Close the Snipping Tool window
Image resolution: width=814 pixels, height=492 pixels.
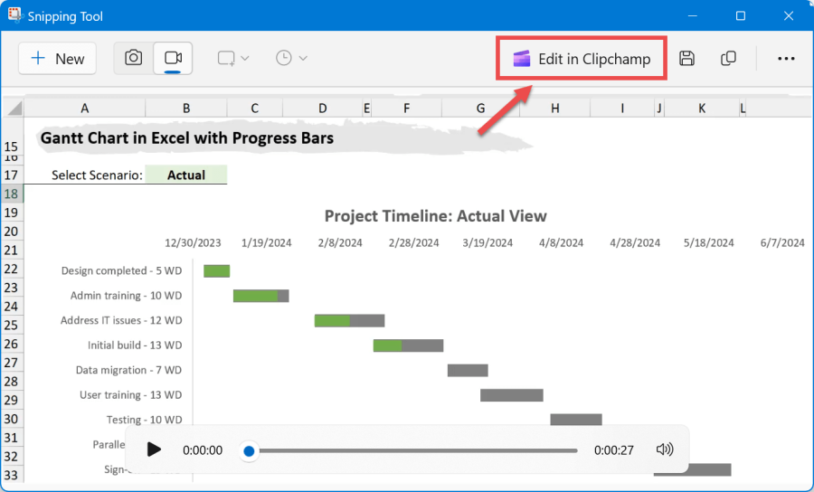point(789,15)
